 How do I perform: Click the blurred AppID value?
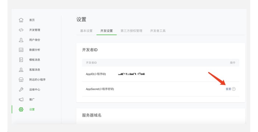132,74
